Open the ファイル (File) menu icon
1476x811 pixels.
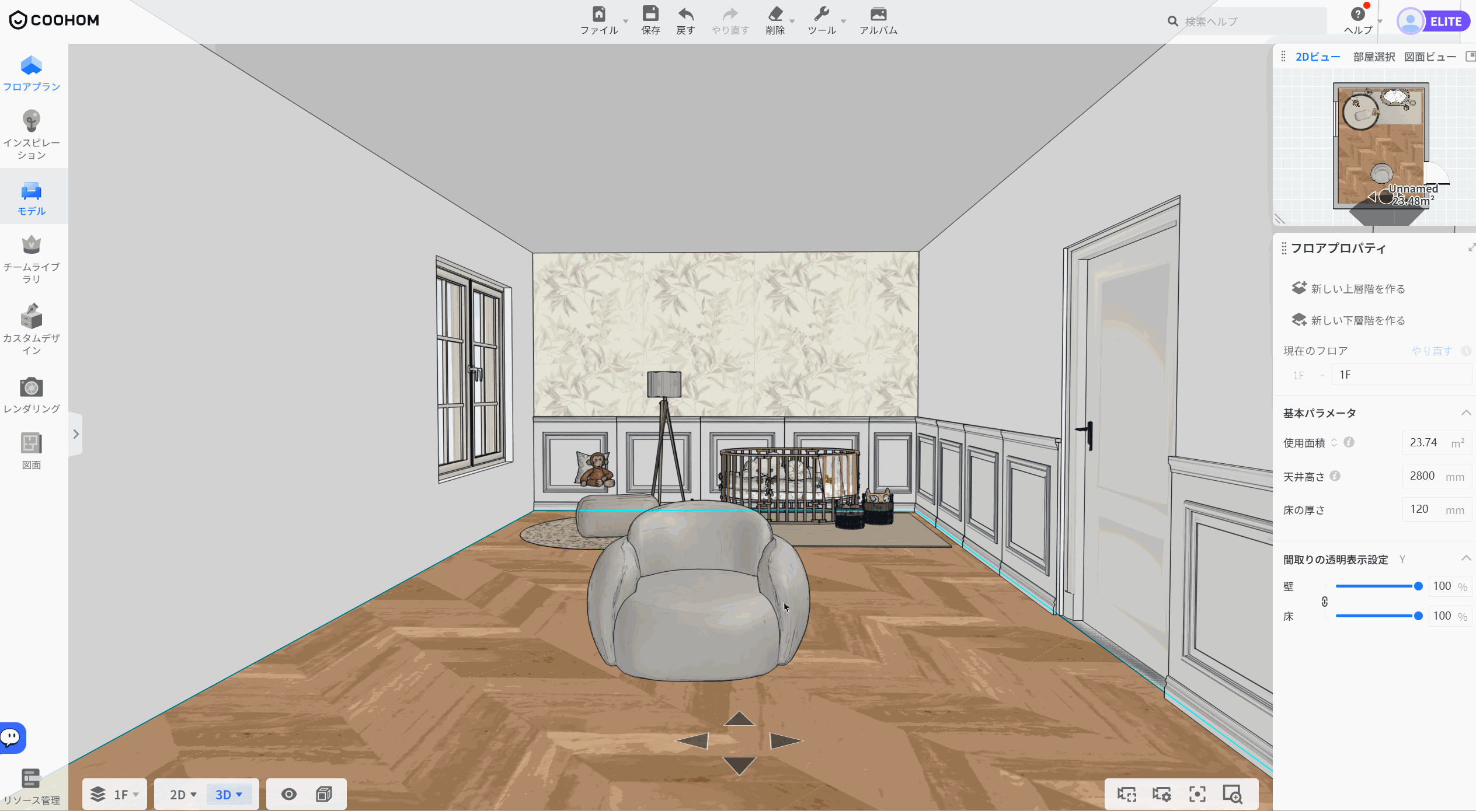click(599, 13)
